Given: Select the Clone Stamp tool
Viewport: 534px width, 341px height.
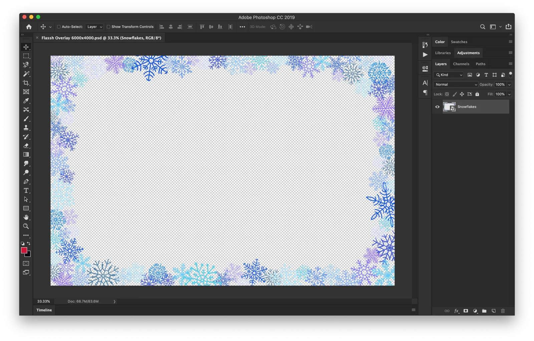Looking at the screenshot, I should click(26, 128).
